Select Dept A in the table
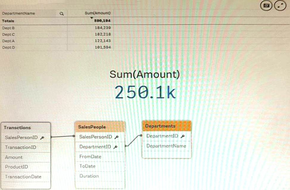This screenshot has width=290, height=190. point(8,41)
